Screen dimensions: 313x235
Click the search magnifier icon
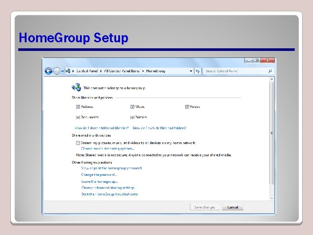(x=270, y=71)
